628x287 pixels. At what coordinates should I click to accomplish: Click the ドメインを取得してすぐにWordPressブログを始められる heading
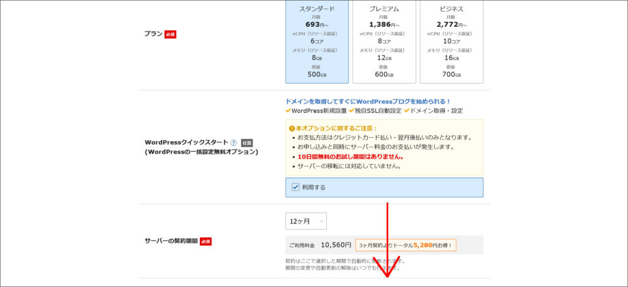pyautogui.click(x=369, y=102)
